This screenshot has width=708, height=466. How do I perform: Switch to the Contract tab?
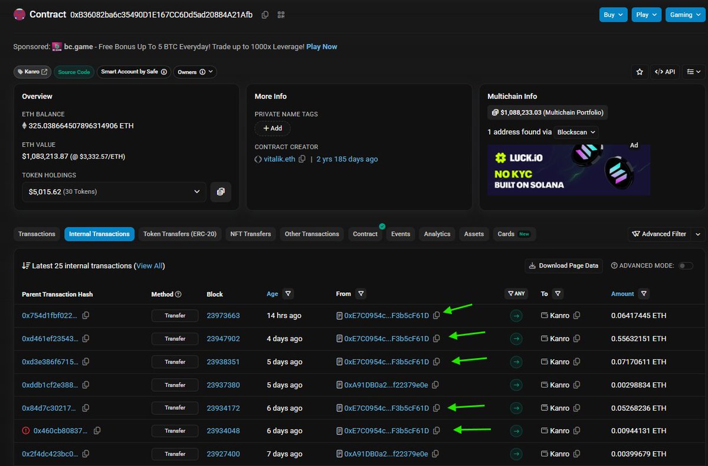click(x=365, y=234)
